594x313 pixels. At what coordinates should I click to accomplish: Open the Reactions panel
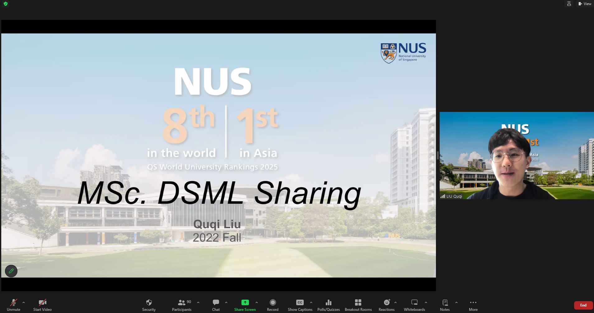pyautogui.click(x=386, y=304)
